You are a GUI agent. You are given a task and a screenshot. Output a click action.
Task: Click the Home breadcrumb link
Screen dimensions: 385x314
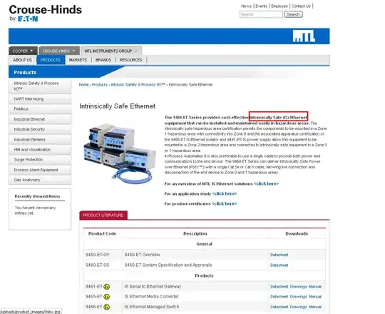[x=83, y=85]
